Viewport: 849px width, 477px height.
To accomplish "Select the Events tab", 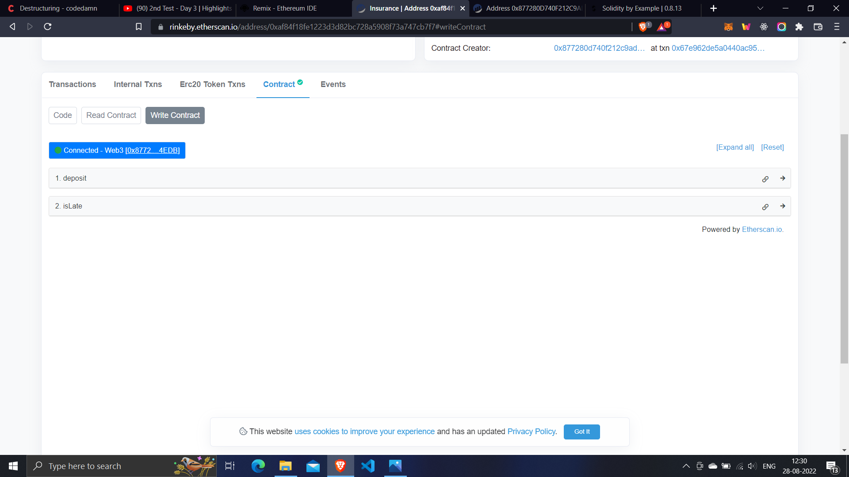I will 333,84.
